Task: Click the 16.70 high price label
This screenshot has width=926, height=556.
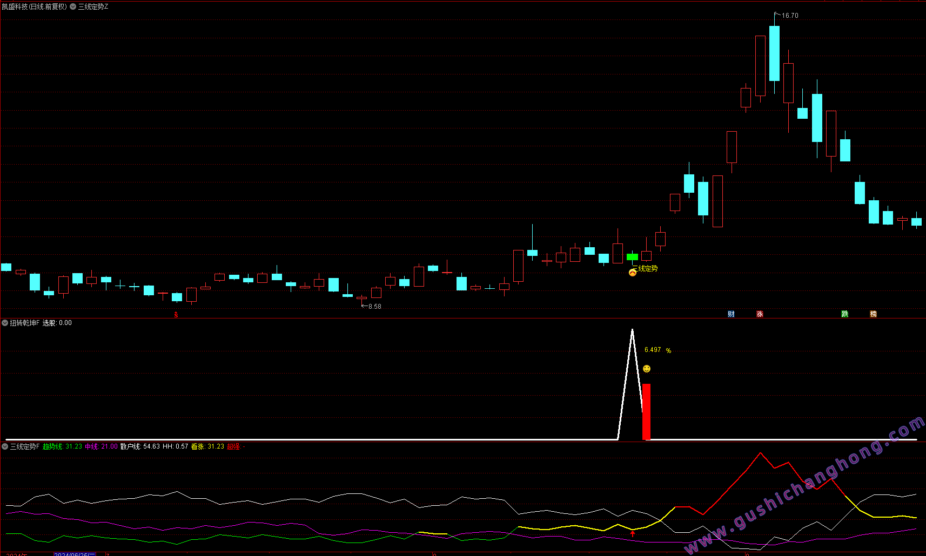Action: (790, 16)
